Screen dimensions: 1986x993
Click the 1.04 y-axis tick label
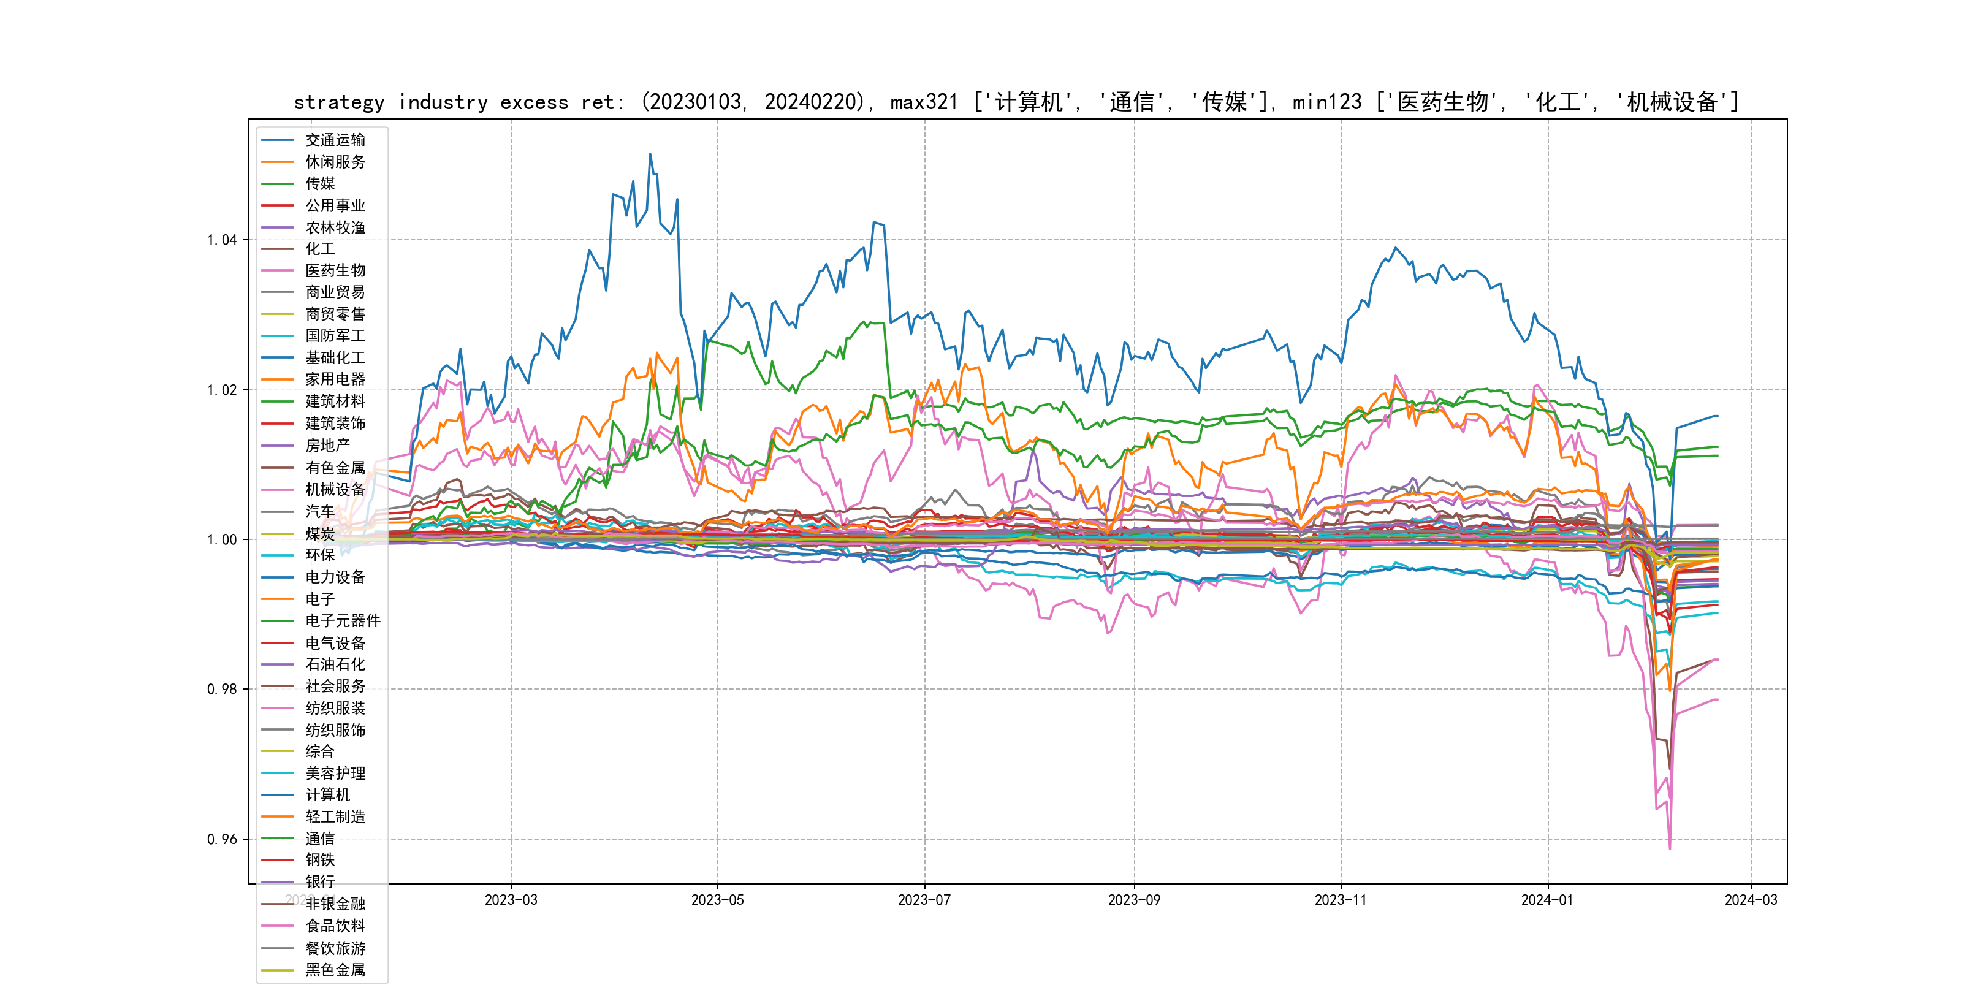222,240
